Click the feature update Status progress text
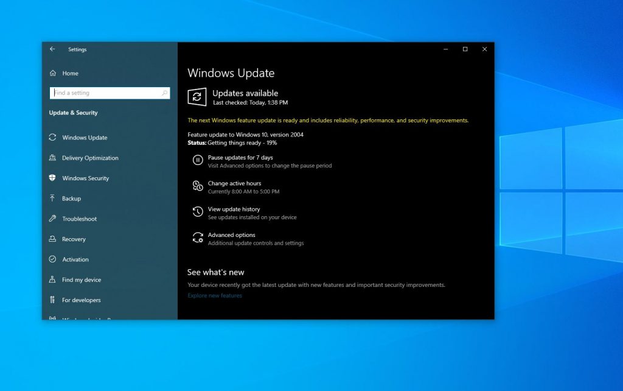 coord(232,143)
